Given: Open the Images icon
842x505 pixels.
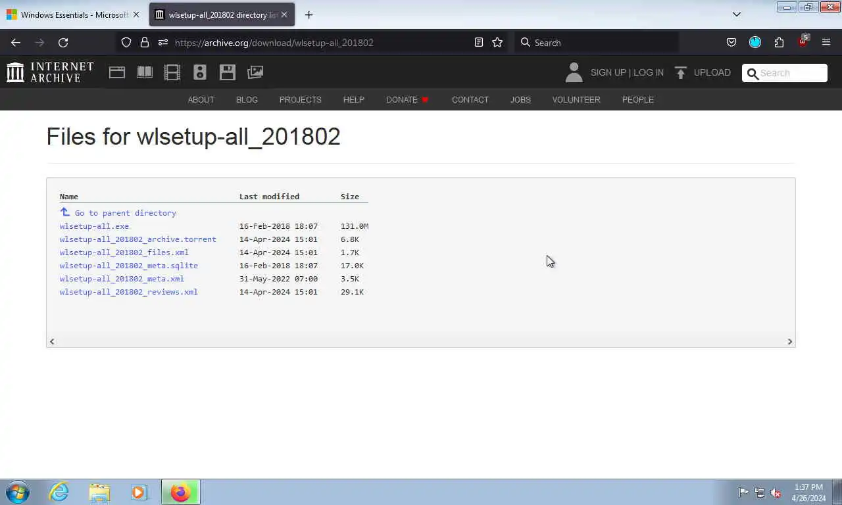Looking at the screenshot, I should [255, 72].
